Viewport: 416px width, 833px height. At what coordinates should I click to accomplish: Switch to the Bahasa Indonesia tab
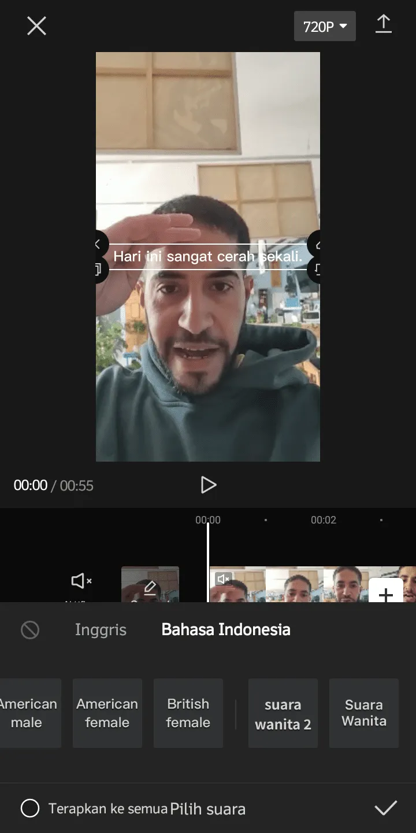[226, 629]
